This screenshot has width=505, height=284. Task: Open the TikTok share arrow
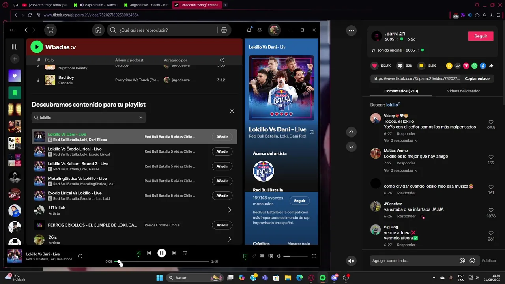(491, 66)
